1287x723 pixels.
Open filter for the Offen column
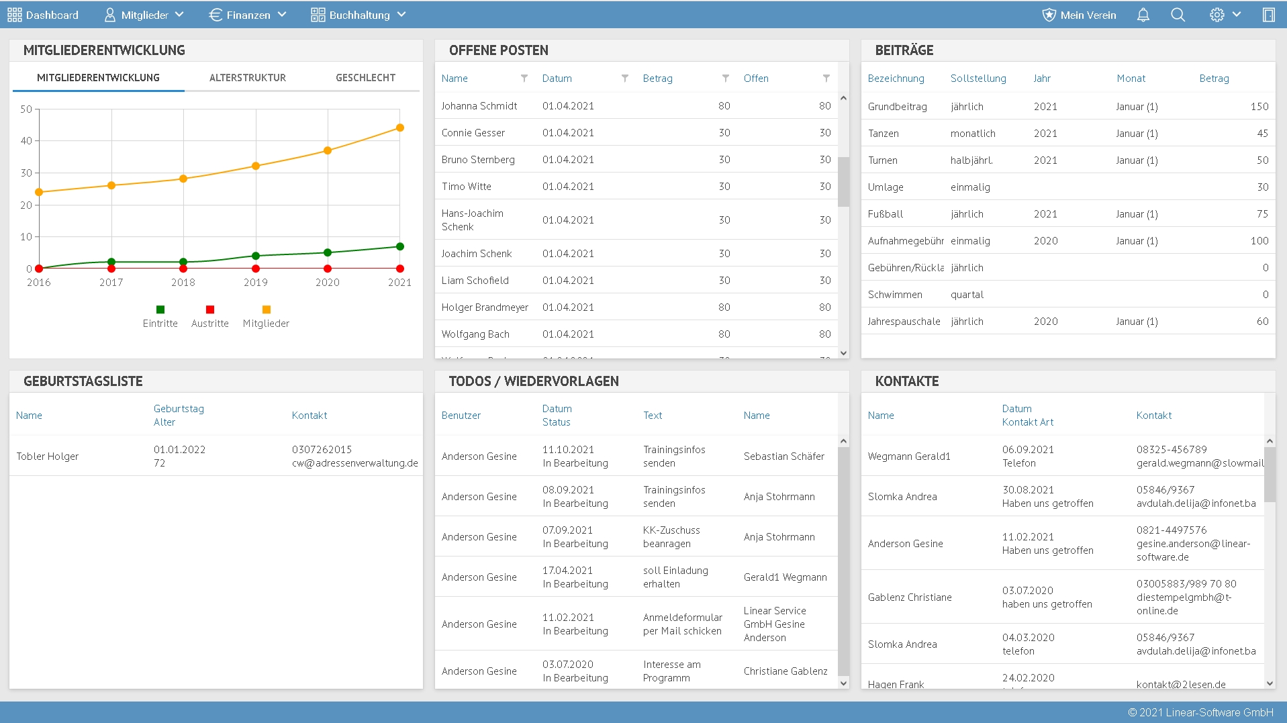click(x=826, y=79)
